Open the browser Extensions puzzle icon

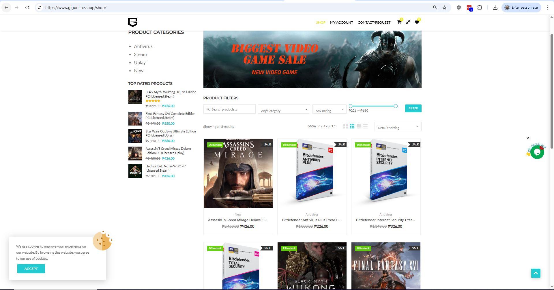point(480,8)
